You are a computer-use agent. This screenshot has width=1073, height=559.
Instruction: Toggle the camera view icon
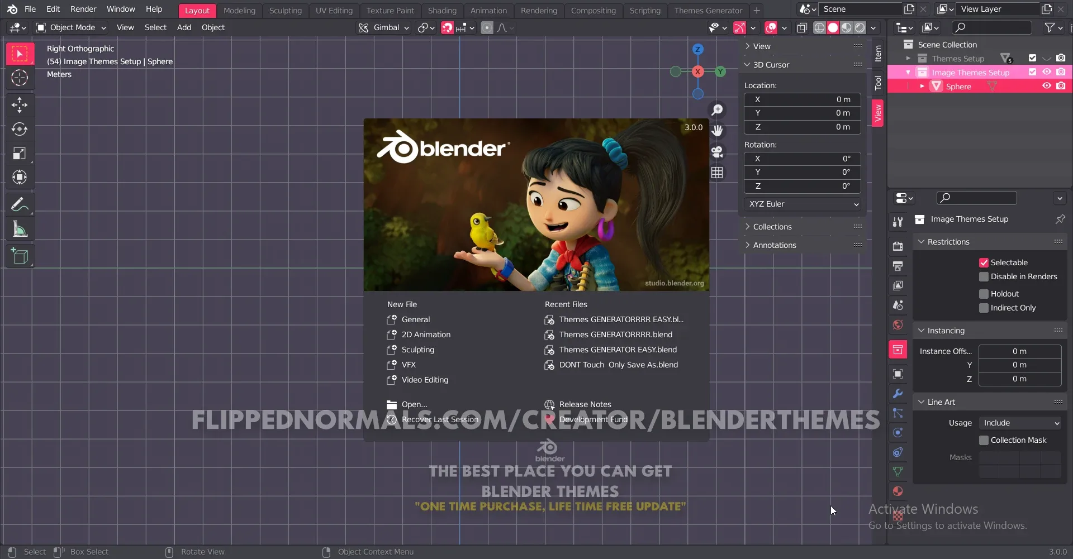click(x=717, y=151)
